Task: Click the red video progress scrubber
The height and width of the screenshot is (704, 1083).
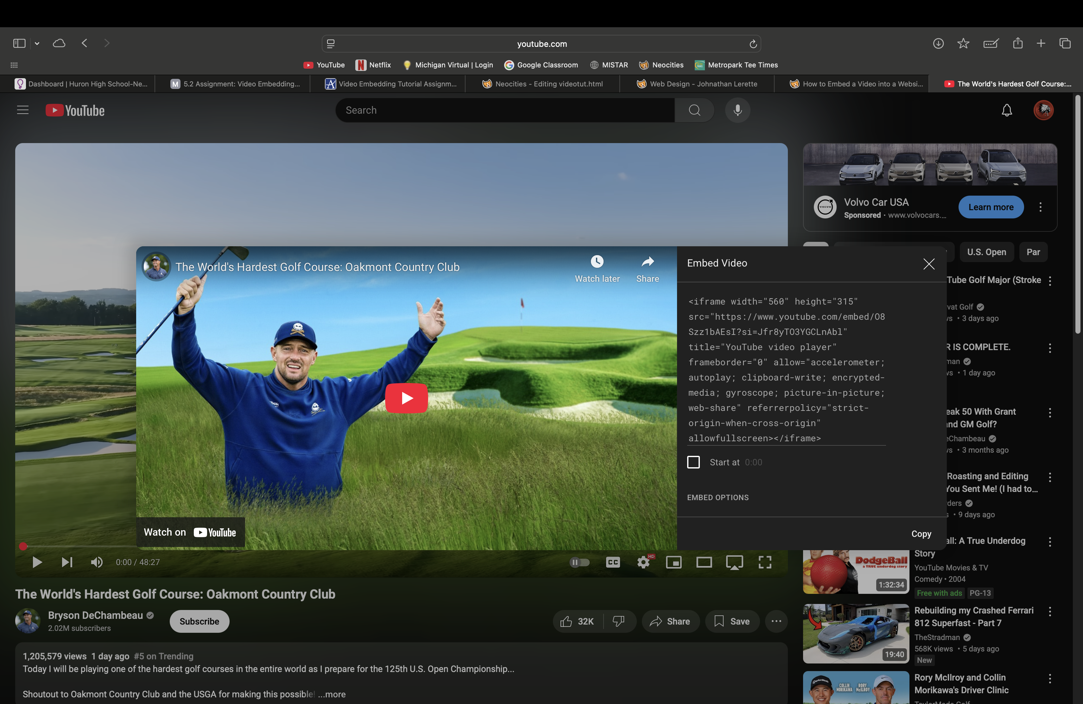Action: point(23,546)
